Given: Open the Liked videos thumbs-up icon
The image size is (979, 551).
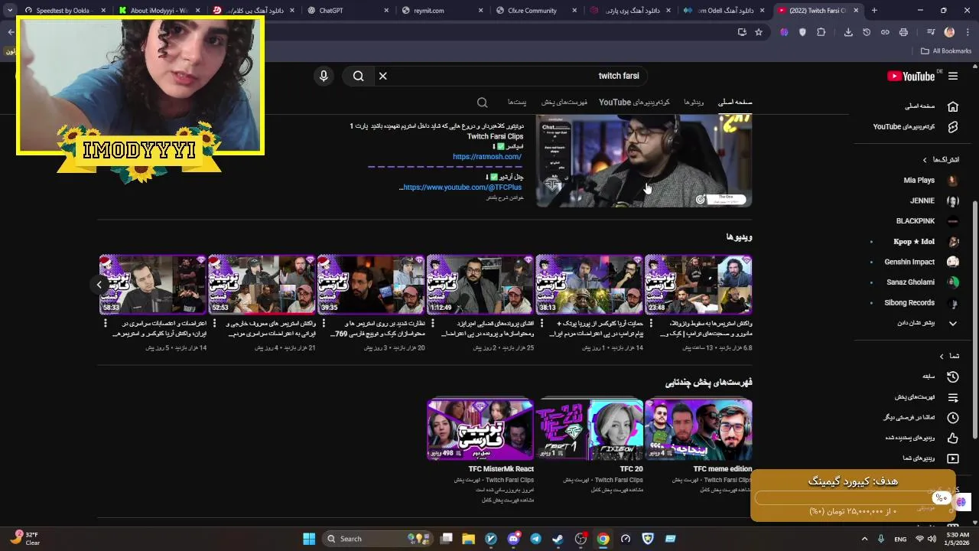Looking at the screenshot, I should coord(953,439).
